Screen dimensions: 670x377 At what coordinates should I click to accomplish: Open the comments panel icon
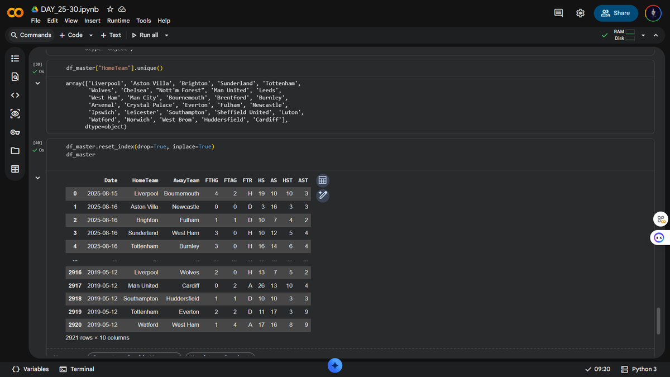coord(558,13)
